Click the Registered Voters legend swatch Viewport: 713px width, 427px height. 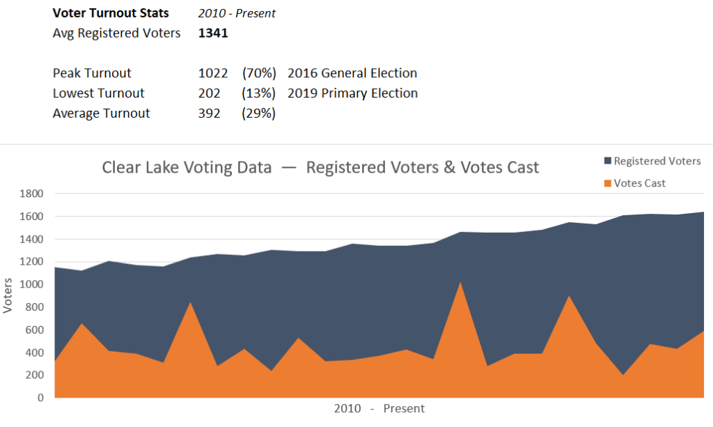(607, 161)
